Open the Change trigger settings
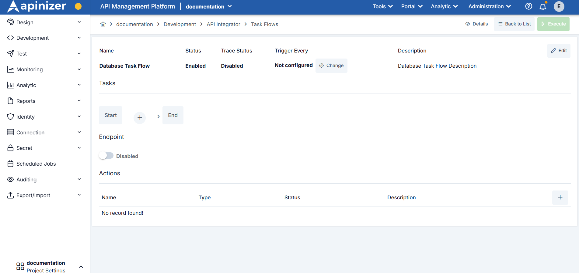 pyautogui.click(x=331, y=66)
